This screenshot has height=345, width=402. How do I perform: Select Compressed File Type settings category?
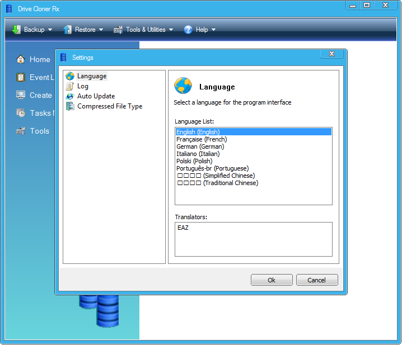pos(110,106)
